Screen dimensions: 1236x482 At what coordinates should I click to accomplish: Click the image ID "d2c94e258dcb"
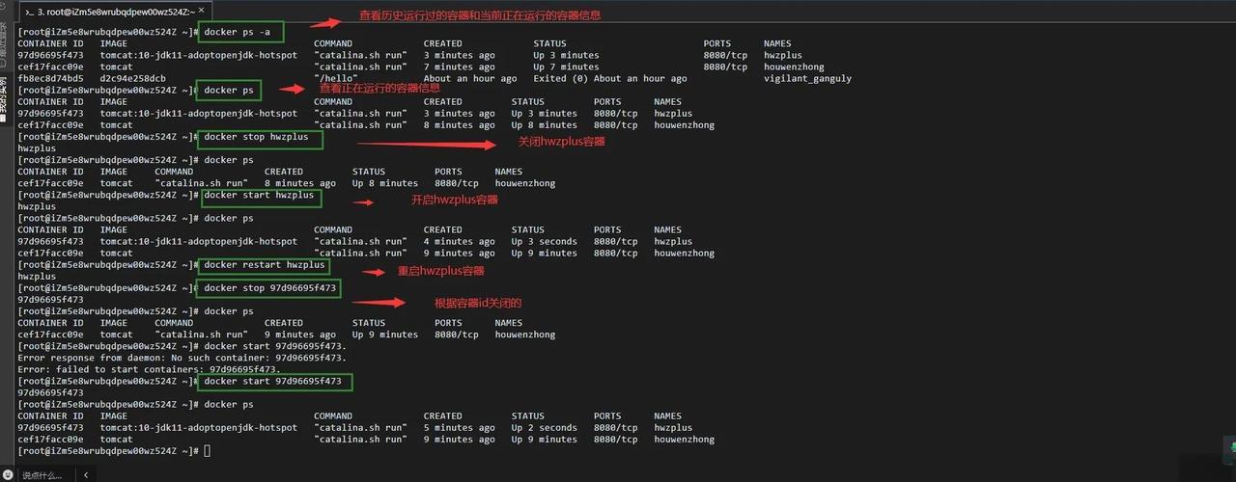click(x=132, y=79)
